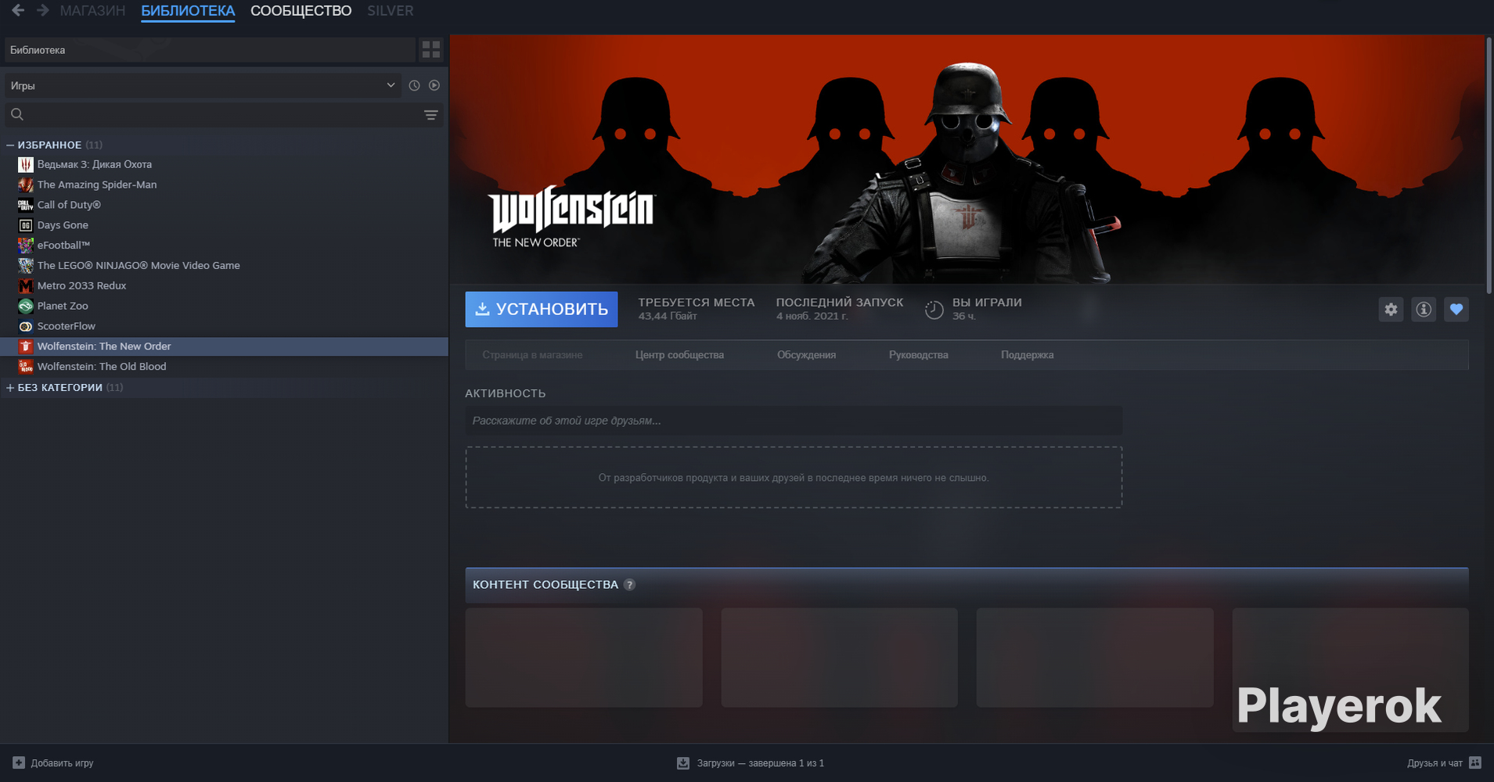Open the МАГАЗИН tab
Viewport: 1494px width, 782px height.
pyautogui.click(x=92, y=11)
